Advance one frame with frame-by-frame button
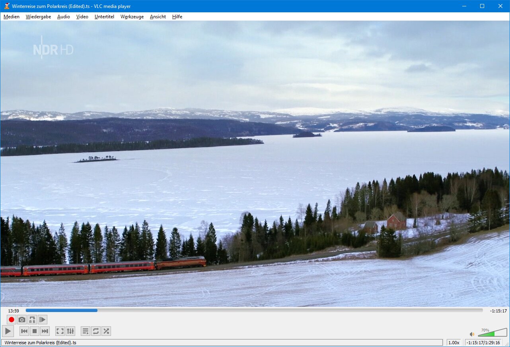 point(43,320)
